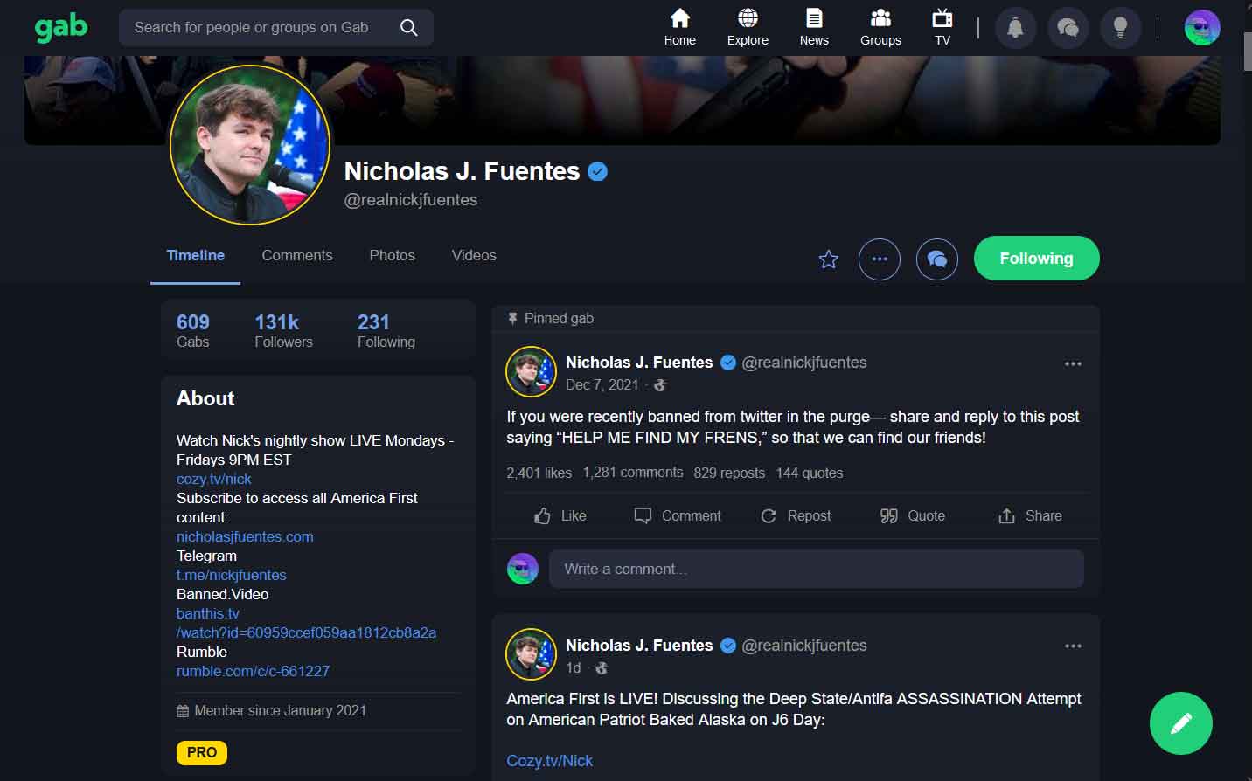Screen dimensions: 1252x781
Task: Share the pinned gab
Action: click(1030, 516)
